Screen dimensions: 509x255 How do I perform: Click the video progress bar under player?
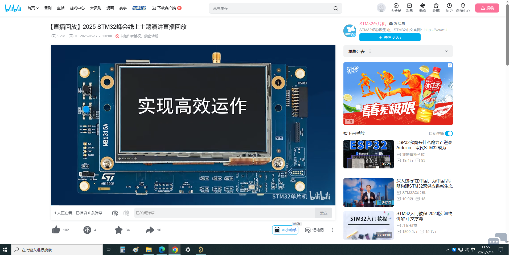point(193,205)
